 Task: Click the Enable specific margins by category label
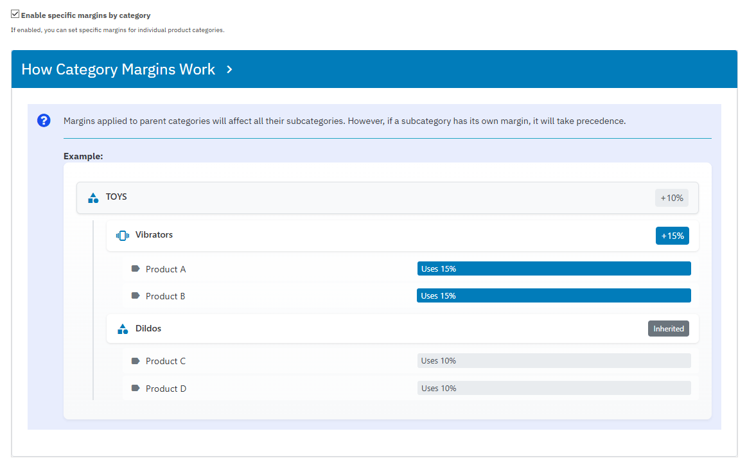click(x=85, y=15)
